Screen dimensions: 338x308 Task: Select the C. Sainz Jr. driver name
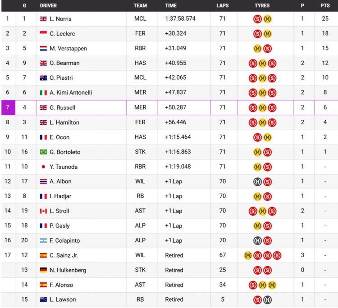tap(64, 255)
